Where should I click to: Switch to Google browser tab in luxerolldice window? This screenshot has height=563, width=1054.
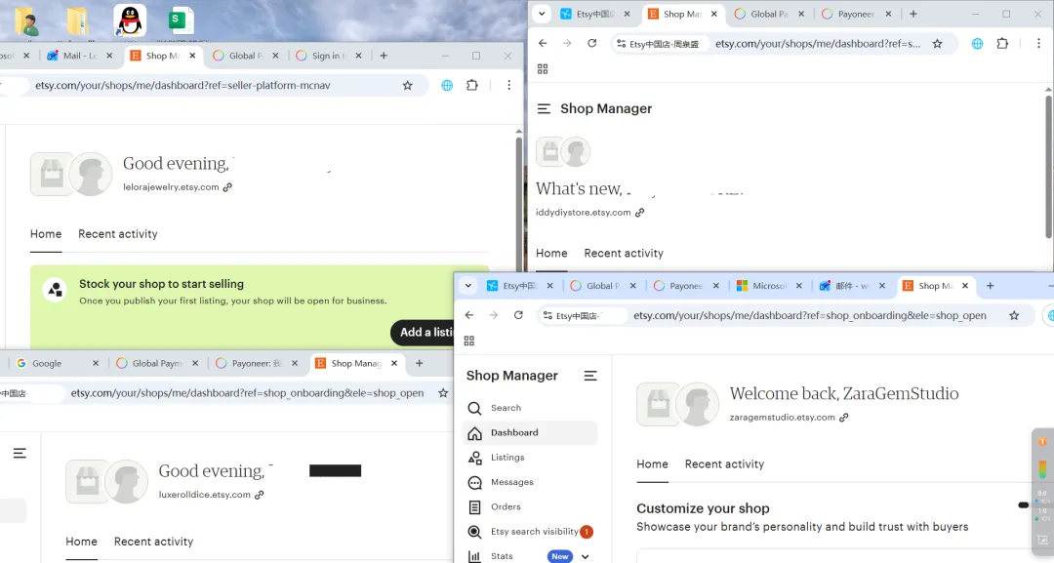pyautogui.click(x=57, y=364)
